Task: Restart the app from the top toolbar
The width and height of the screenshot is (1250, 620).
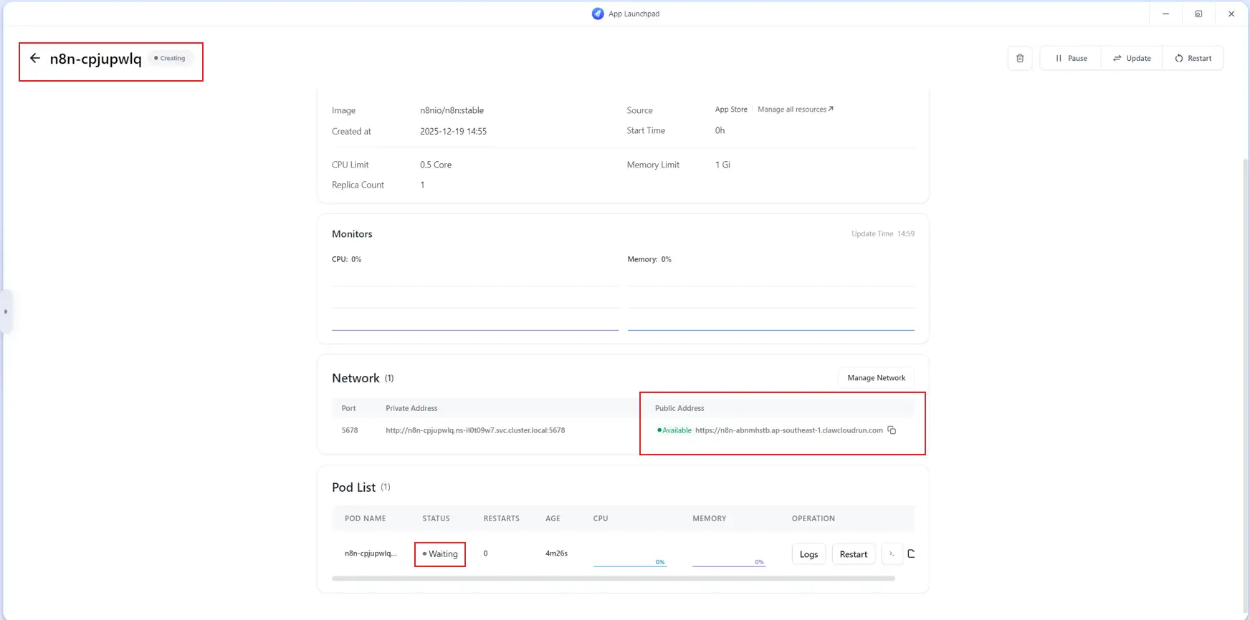Action: point(1193,58)
